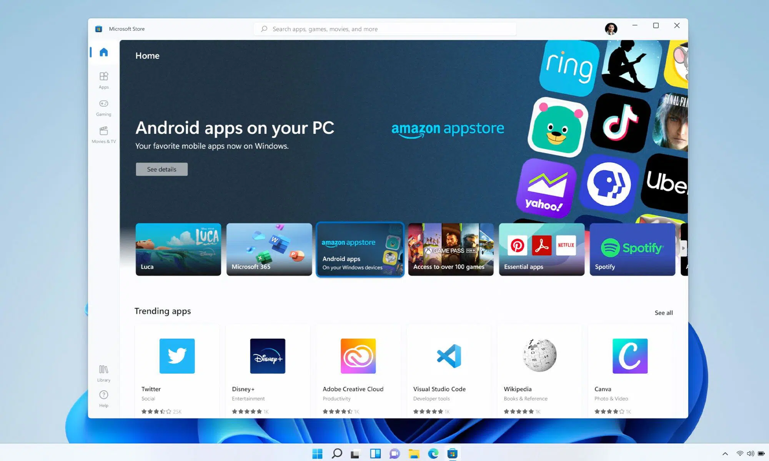Viewport: 769px width, 461px height.
Task: Select the Microsoft 365 featured tile
Action: pos(269,249)
